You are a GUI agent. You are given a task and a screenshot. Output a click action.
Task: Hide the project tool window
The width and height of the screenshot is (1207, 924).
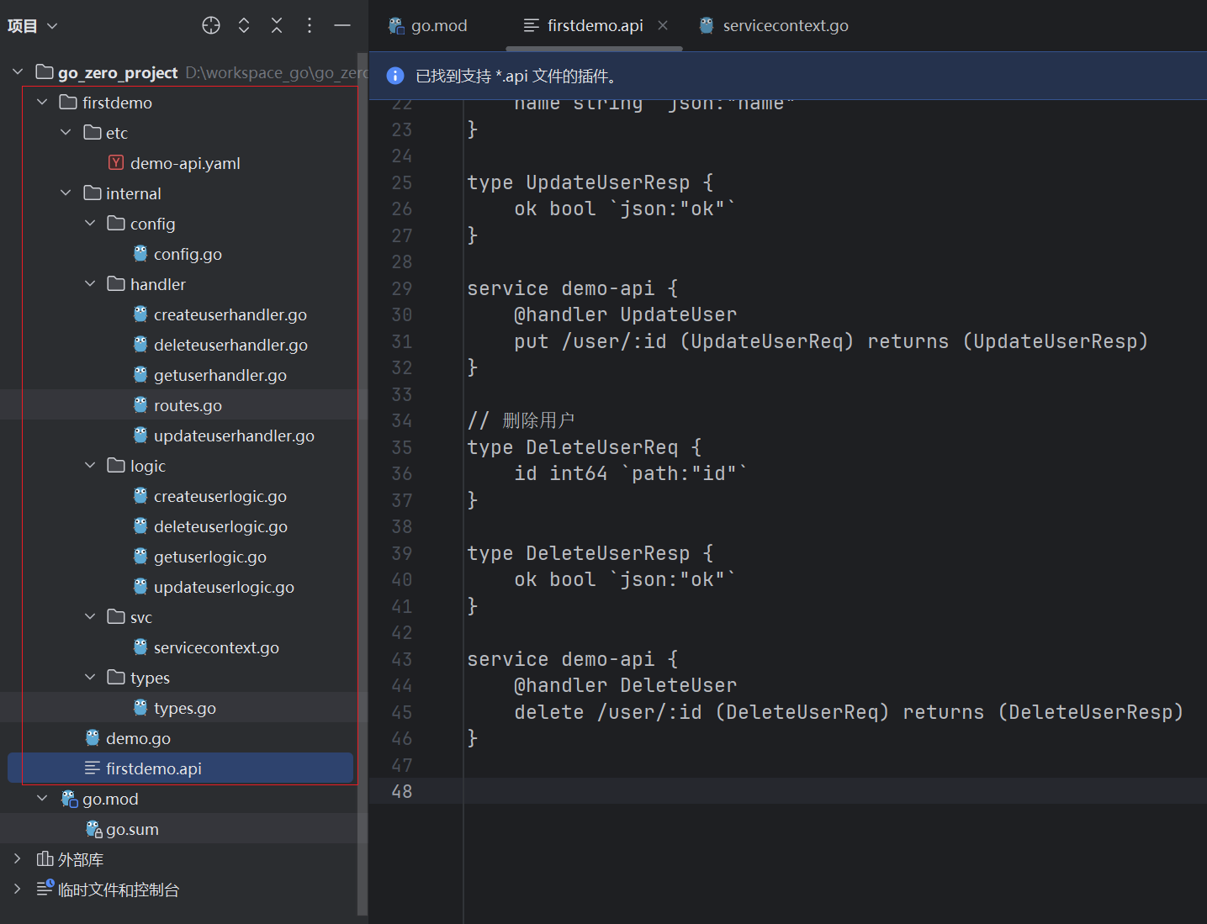(x=342, y=25)
